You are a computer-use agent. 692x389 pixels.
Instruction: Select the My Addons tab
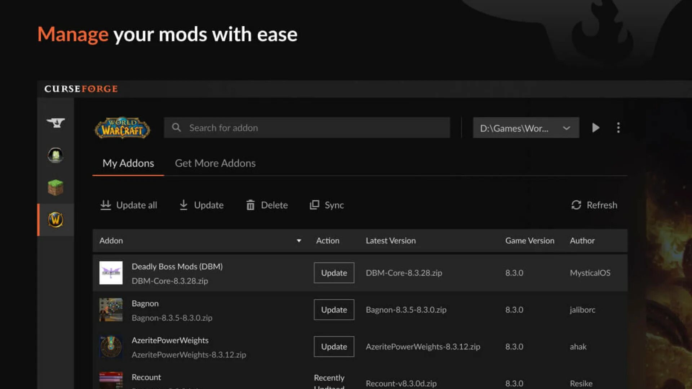click(x=128, y=163)
